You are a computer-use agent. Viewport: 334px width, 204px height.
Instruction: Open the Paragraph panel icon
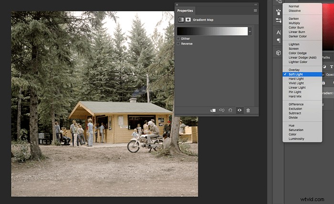(279, 40)
